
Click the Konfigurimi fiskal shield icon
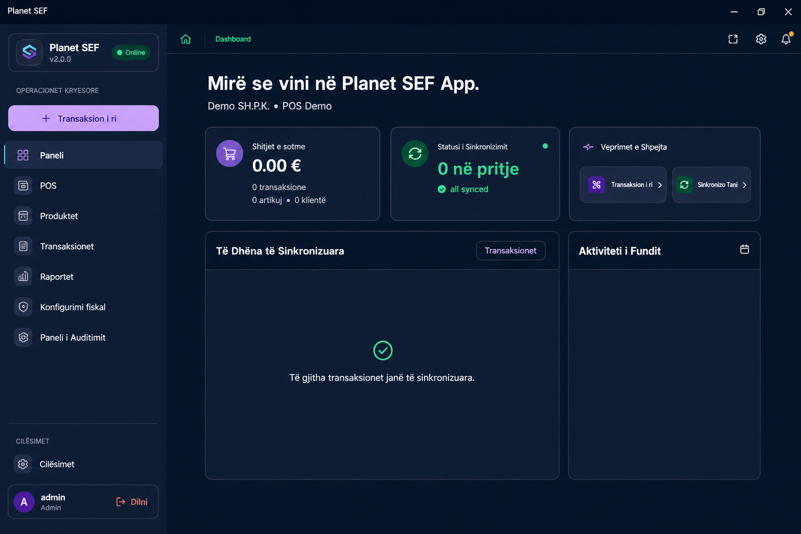(x=23, y=307)
